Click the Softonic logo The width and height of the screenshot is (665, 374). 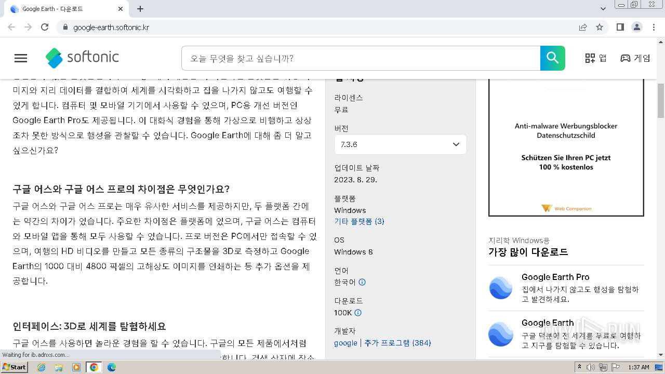click(83, 58)
